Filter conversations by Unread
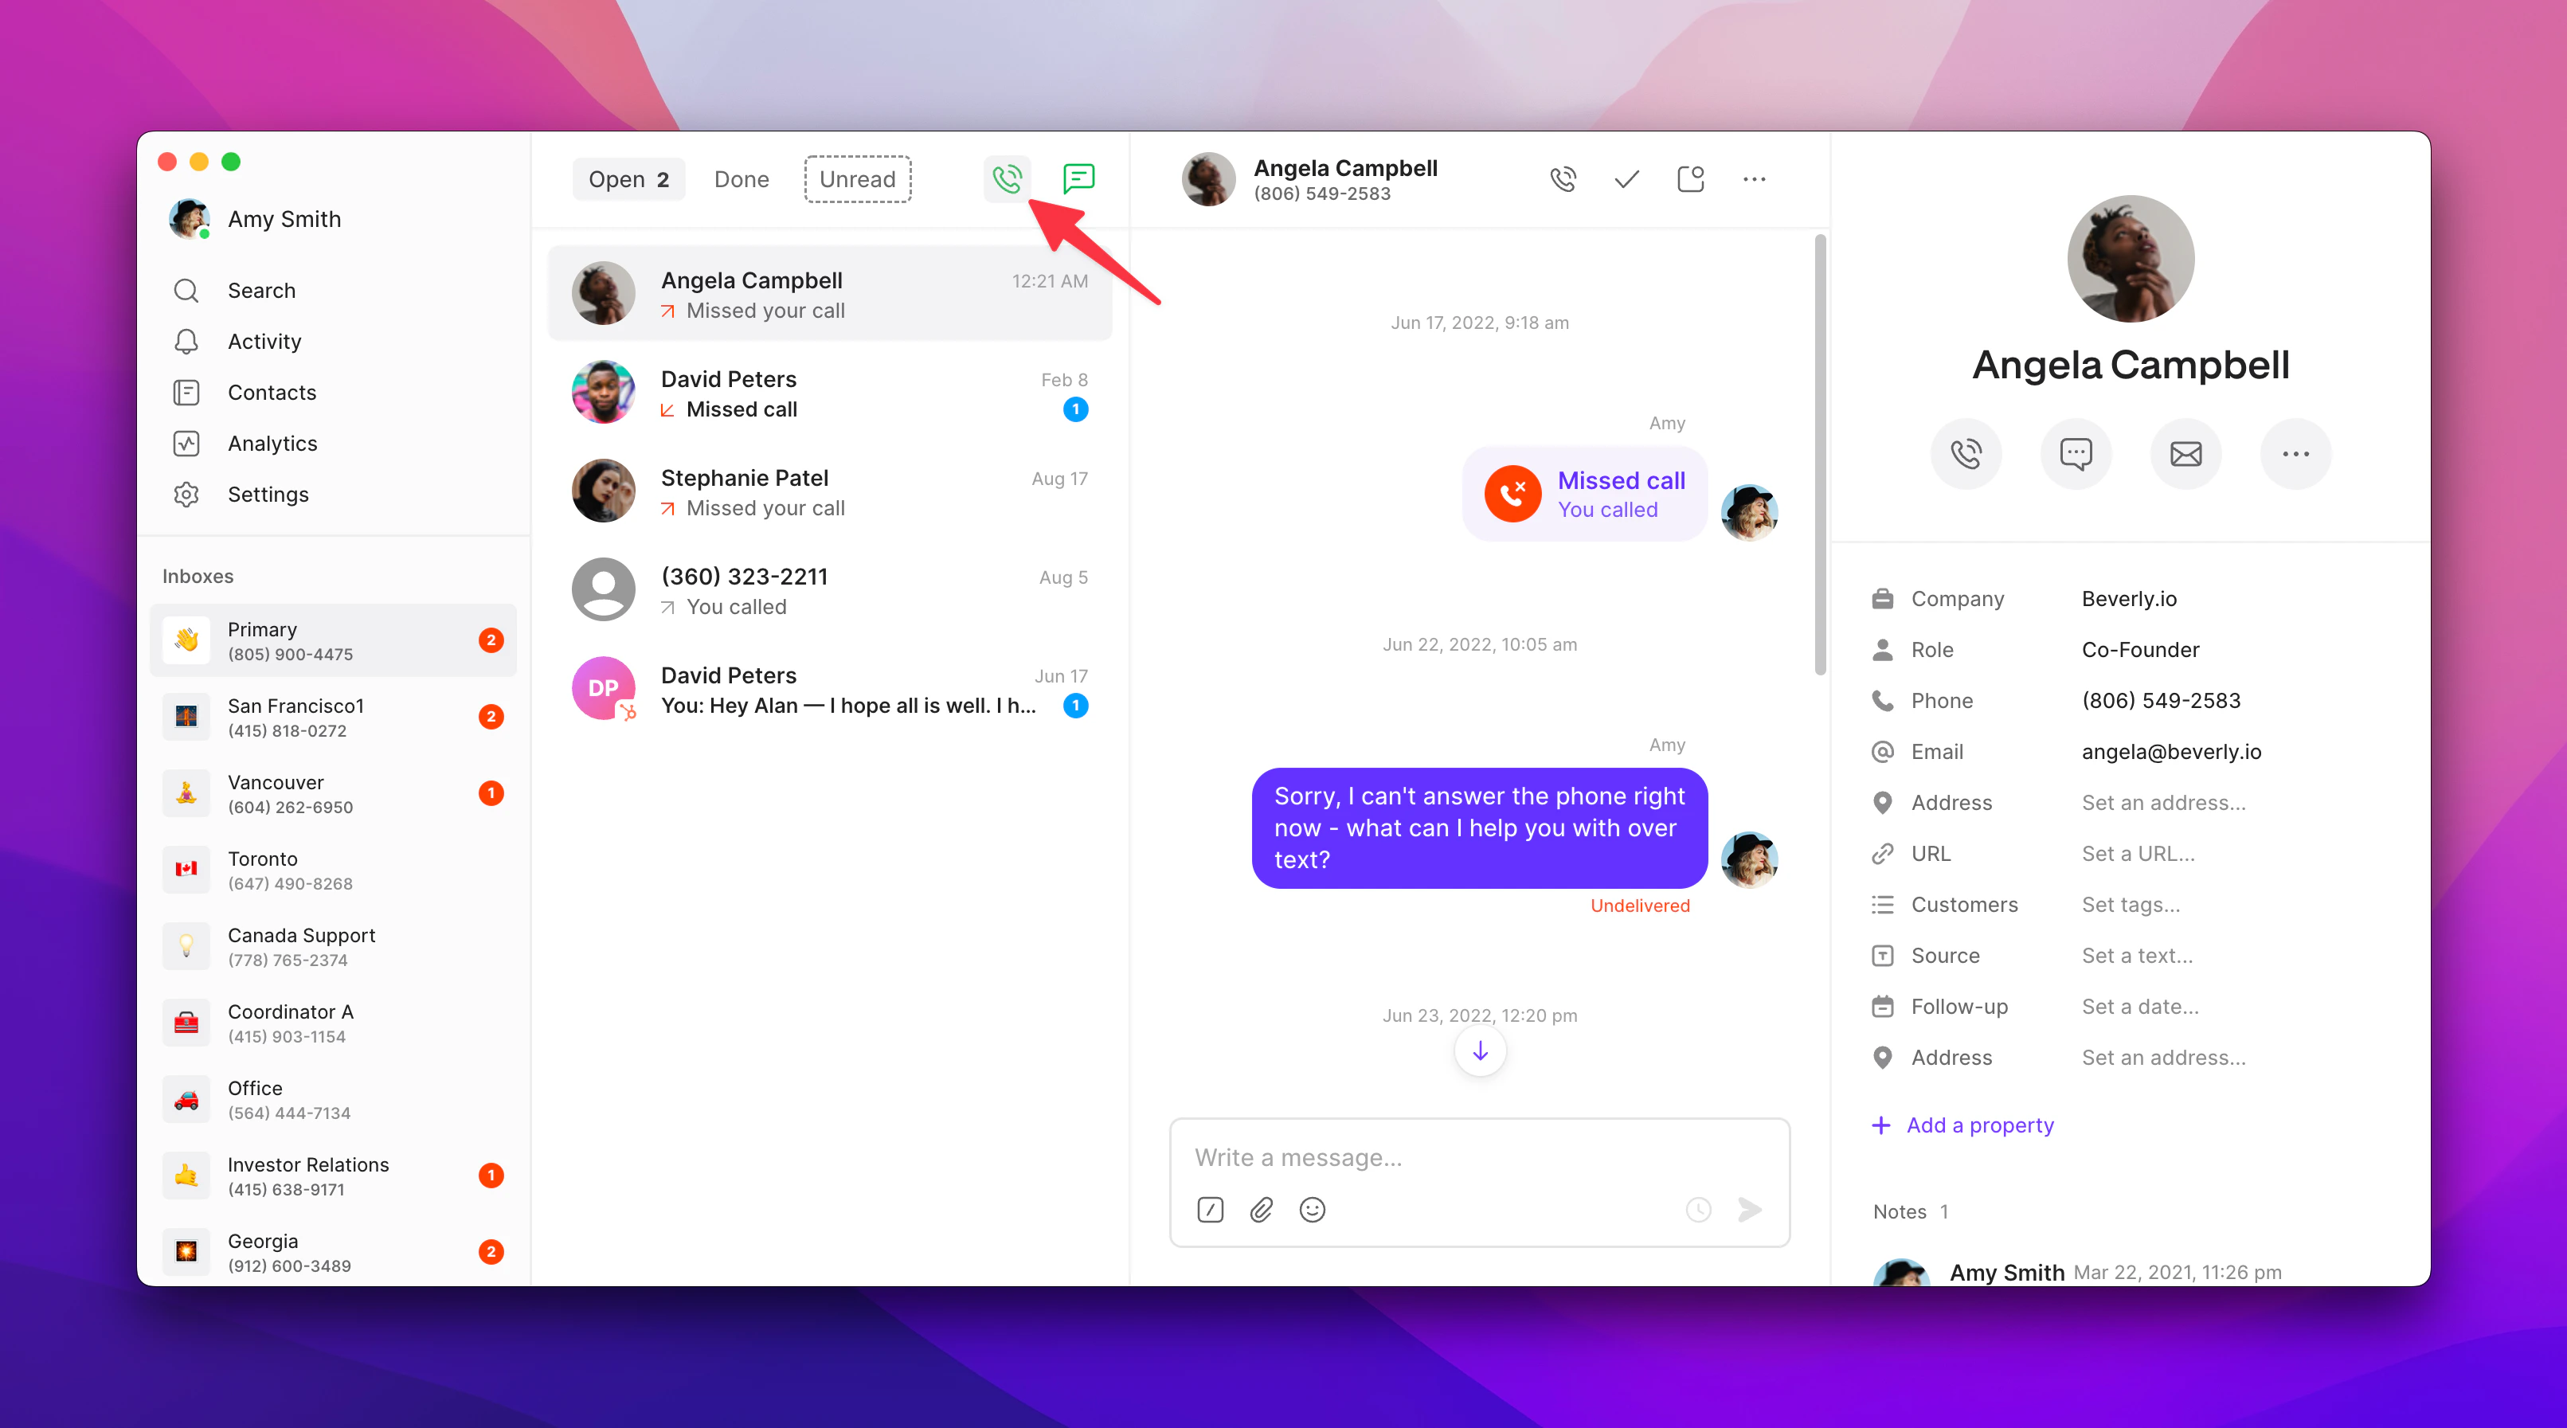2567x1428 pixels. click(x=857, y=179)
